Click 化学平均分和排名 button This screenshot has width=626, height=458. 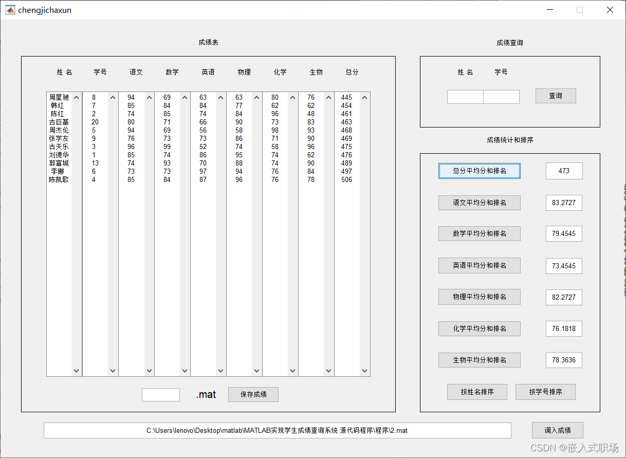pos(479,328)
